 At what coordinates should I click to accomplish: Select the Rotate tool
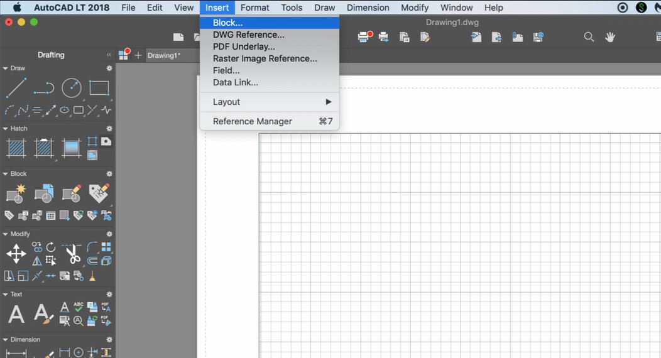coord(51,247)
